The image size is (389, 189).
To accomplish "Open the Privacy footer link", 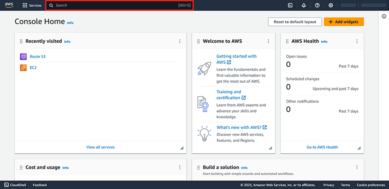I will [x=329, y=185].
